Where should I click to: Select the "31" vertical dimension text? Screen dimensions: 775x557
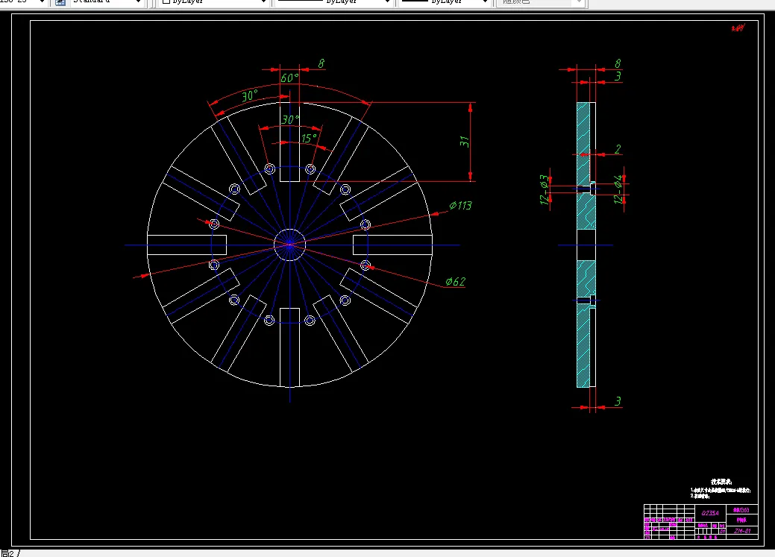(464, 142)
